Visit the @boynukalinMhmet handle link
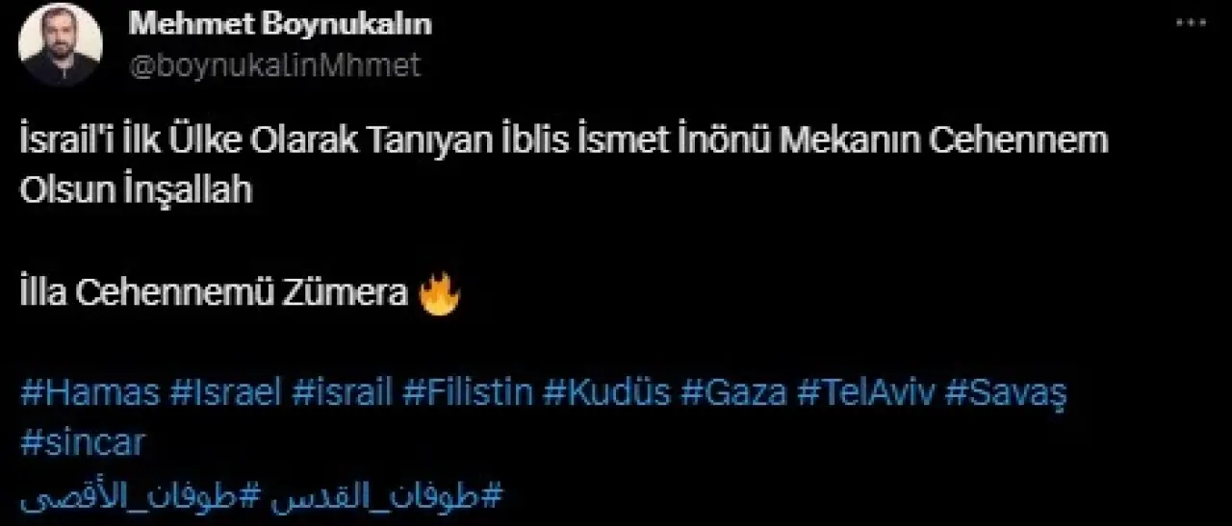This screenshot has height=526, width=1232. 274,64
